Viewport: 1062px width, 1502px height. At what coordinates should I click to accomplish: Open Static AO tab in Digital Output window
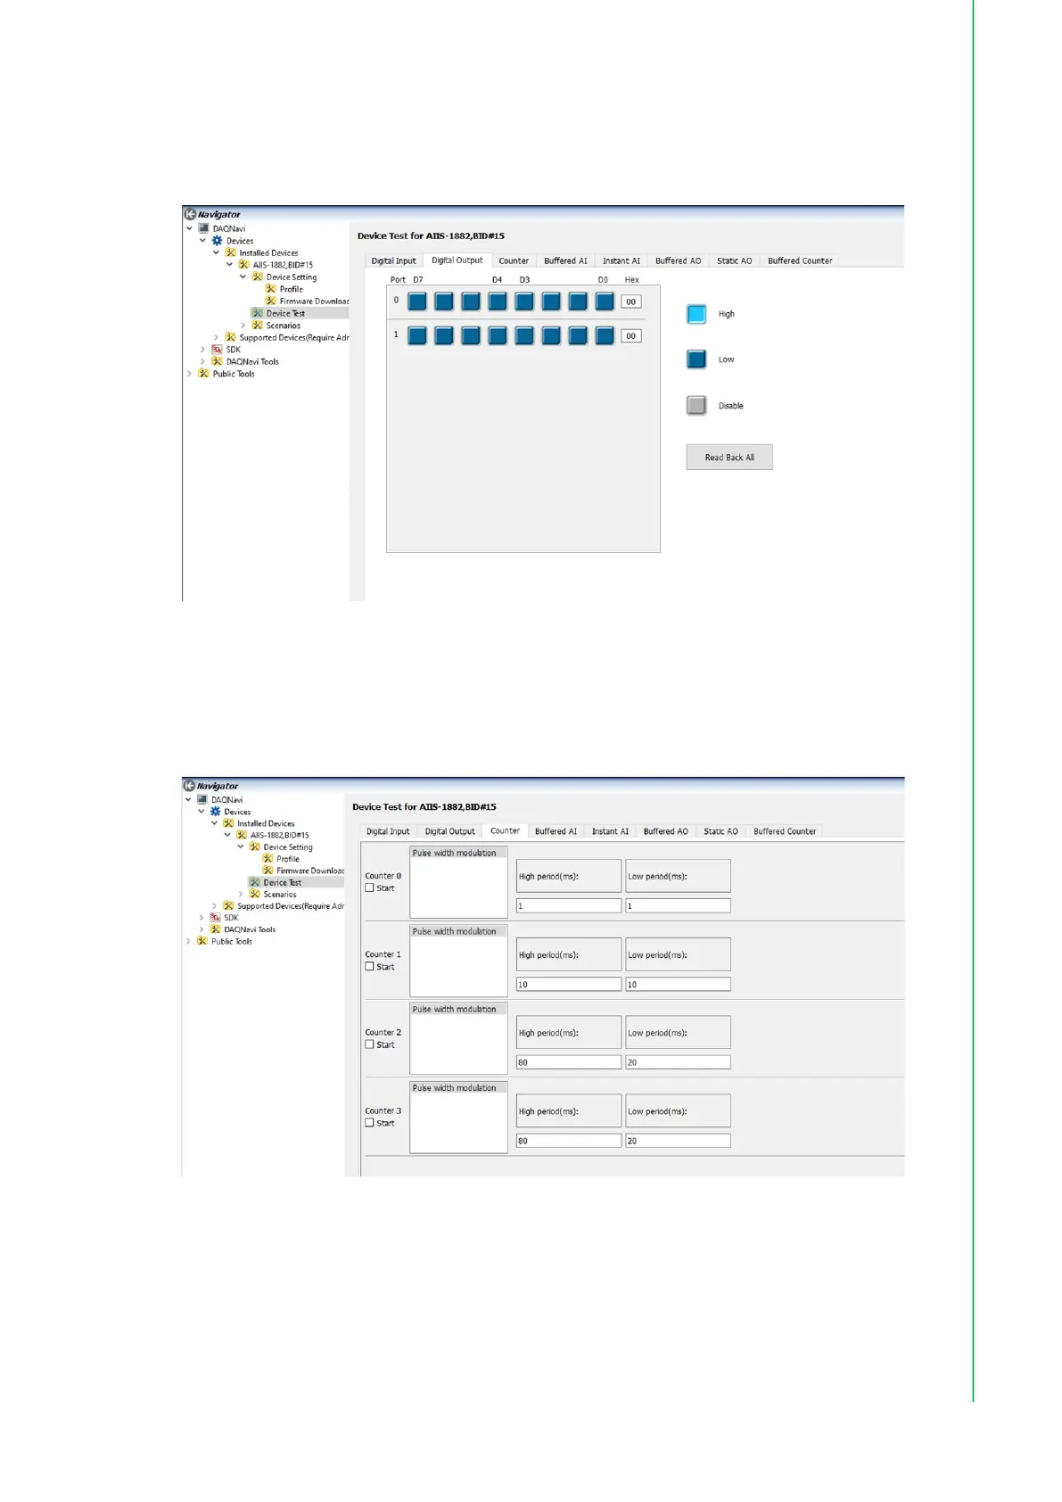coord(734,261)
